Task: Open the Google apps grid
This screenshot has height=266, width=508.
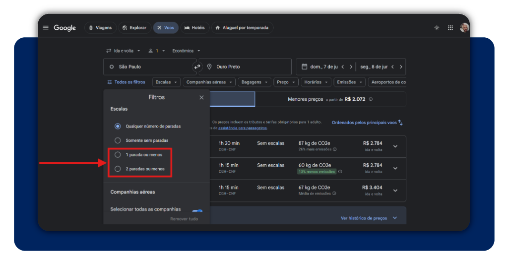Action: [x=450, y=27]
